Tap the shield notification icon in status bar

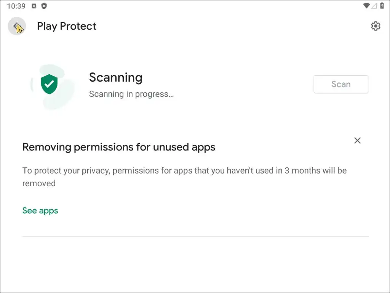pos(44,6)
